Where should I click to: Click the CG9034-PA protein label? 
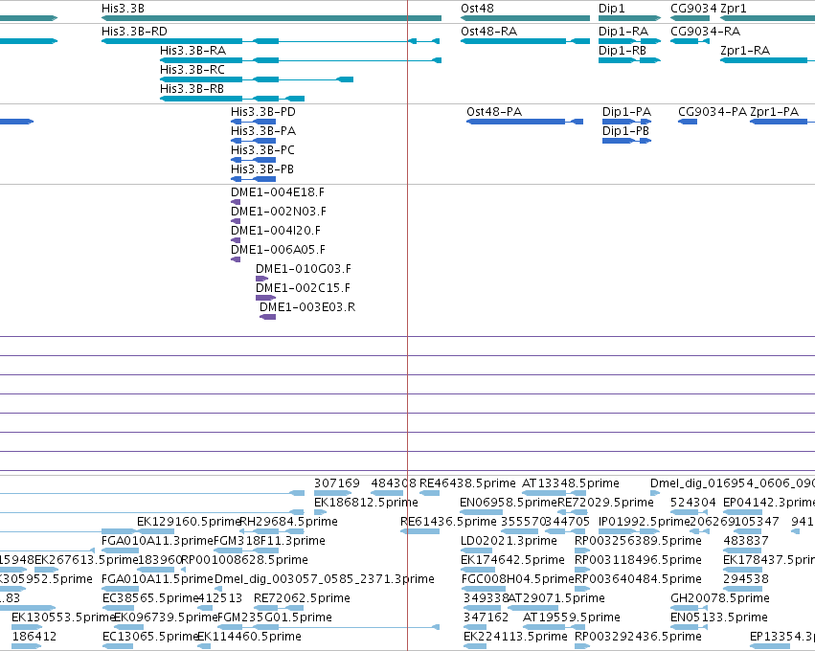click(713, 112)
